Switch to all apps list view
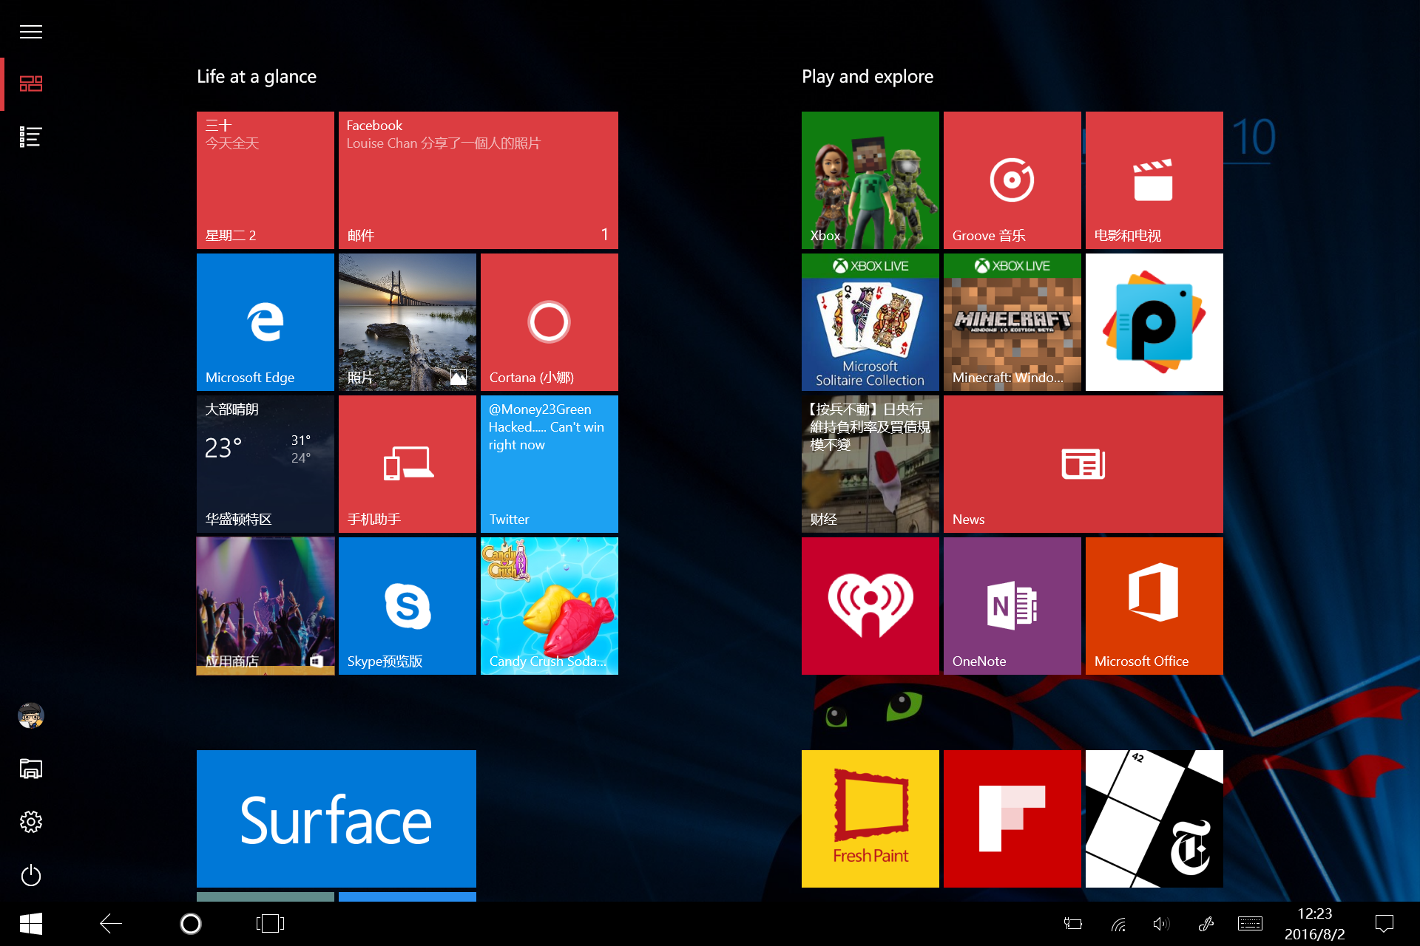The height and width of the screenshot is (946, 1420). click(30, 137)
